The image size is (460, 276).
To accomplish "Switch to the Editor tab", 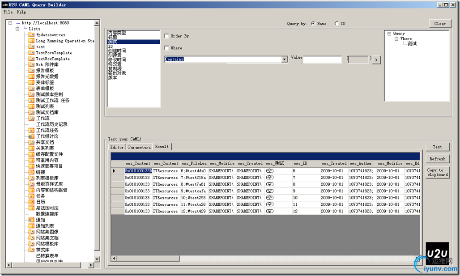I will (117, 147).
